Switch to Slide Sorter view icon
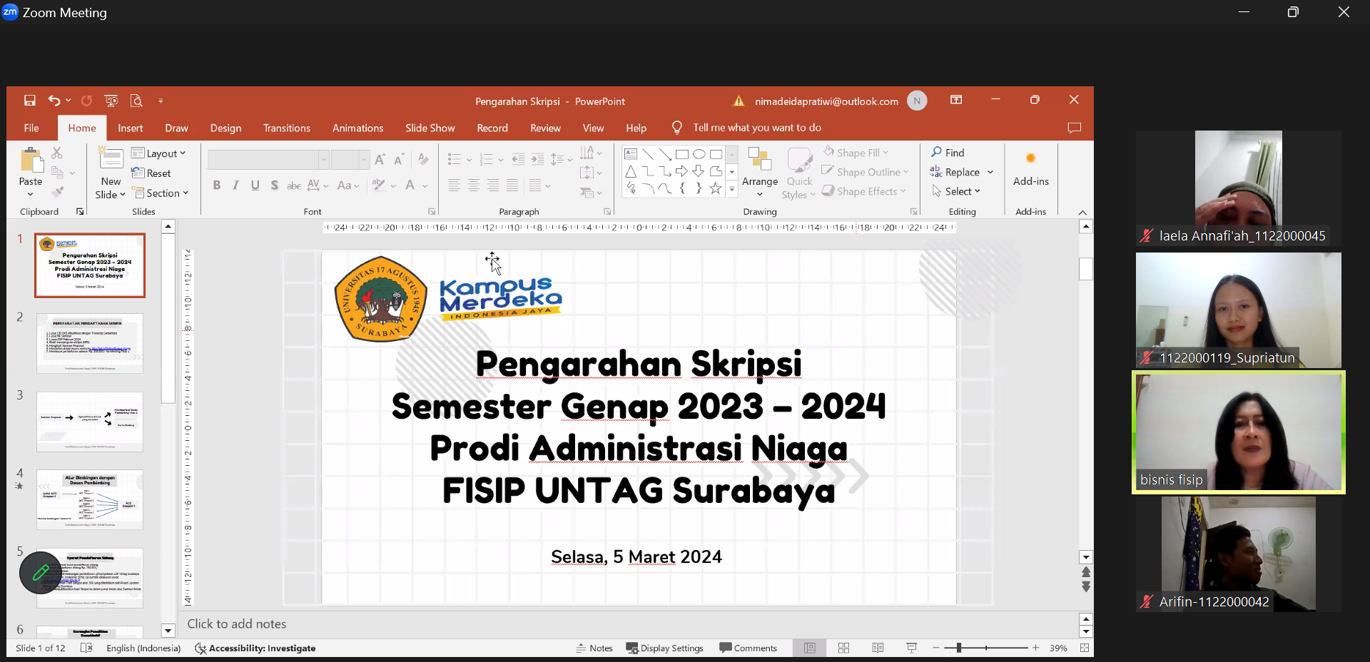The height and width of the screenshot is (662, 1370). [843, 648]
